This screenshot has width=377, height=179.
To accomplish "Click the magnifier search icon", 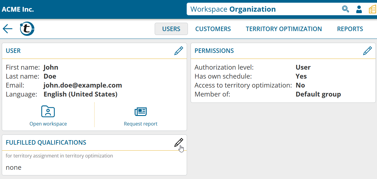I will click(x=345, y=9).
